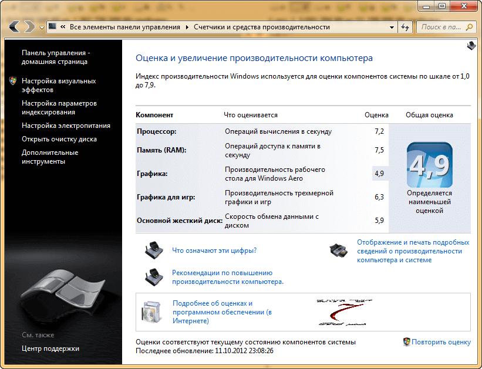Click the software box icon near online info link
This screenshot has height=369, width=482.
pos(152,312)
